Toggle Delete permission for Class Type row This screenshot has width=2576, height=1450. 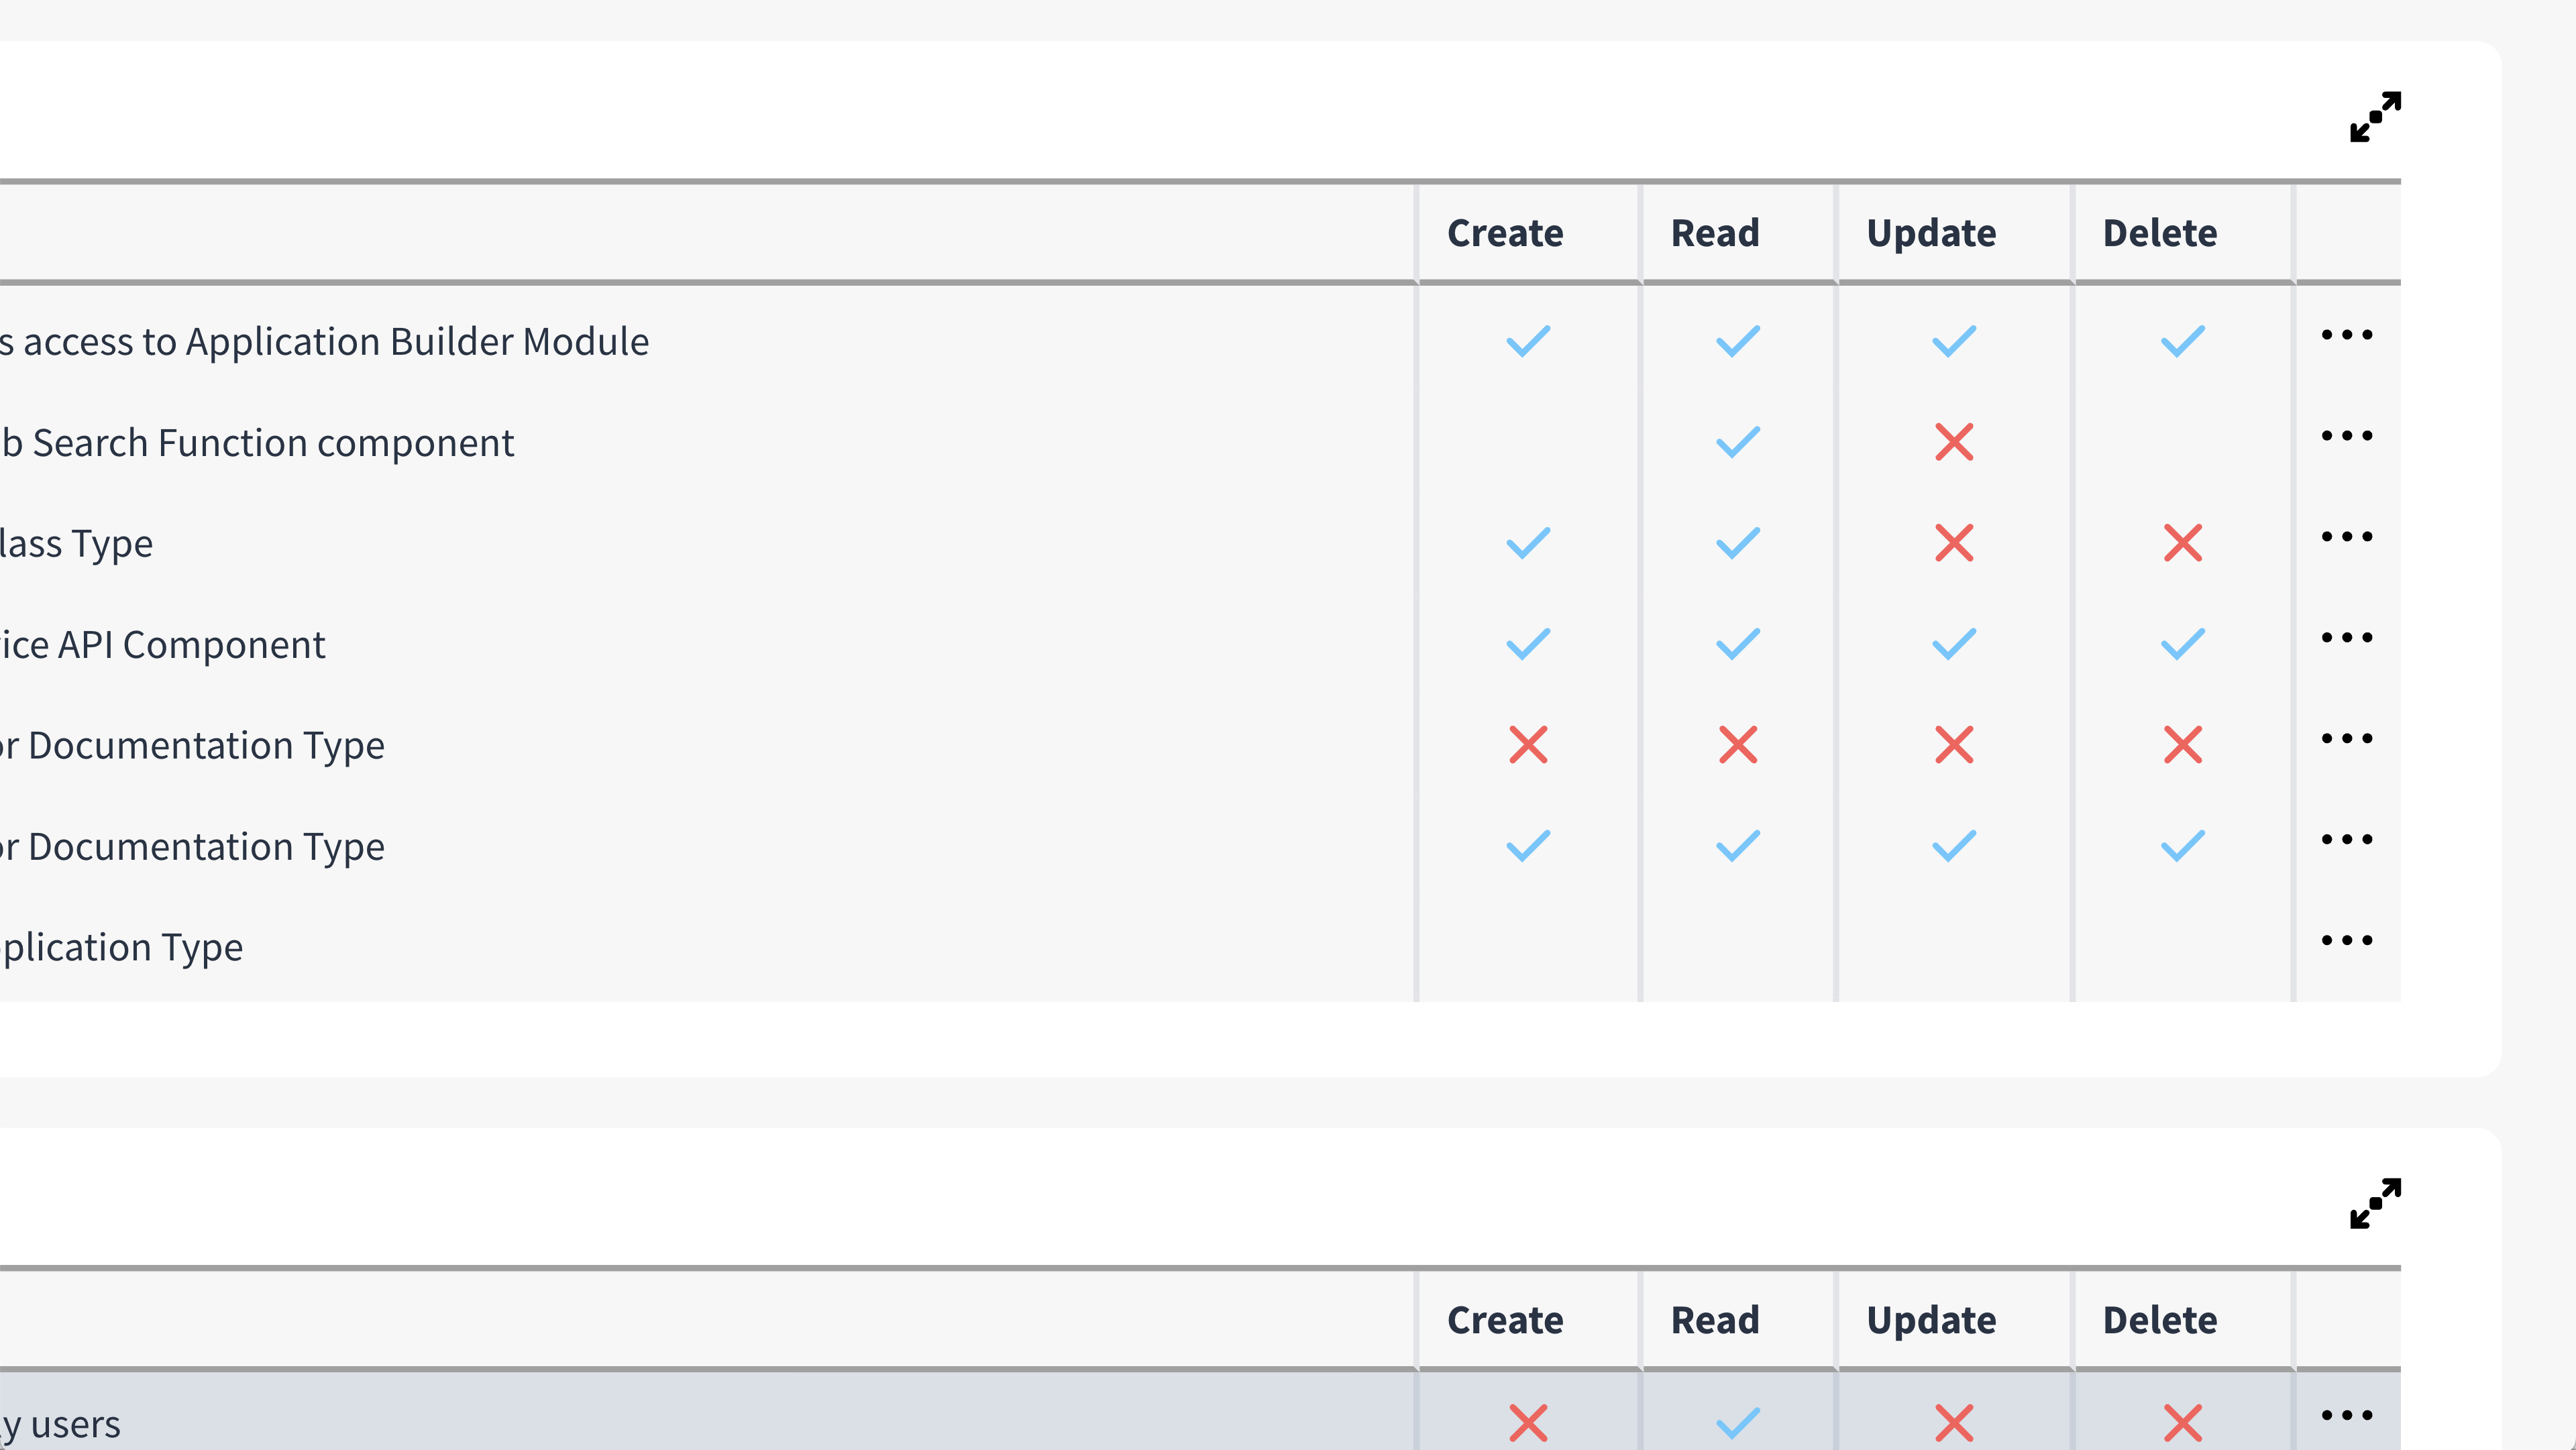(x=2182, y=543)
